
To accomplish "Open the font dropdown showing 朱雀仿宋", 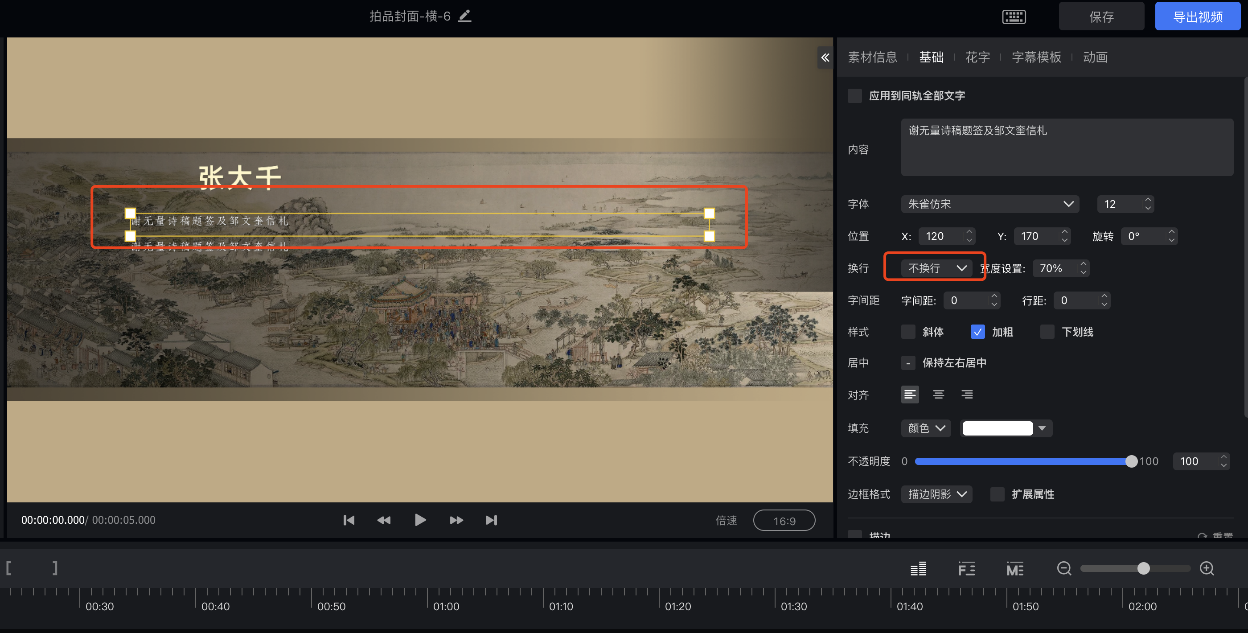I will coord(990,204).
